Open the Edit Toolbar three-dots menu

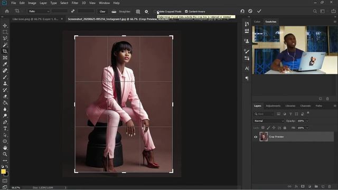[5, 160]
